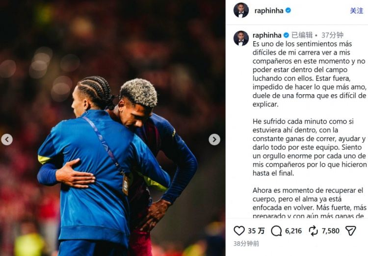Click the 37分钟 timestamp beside the caption

332,35
